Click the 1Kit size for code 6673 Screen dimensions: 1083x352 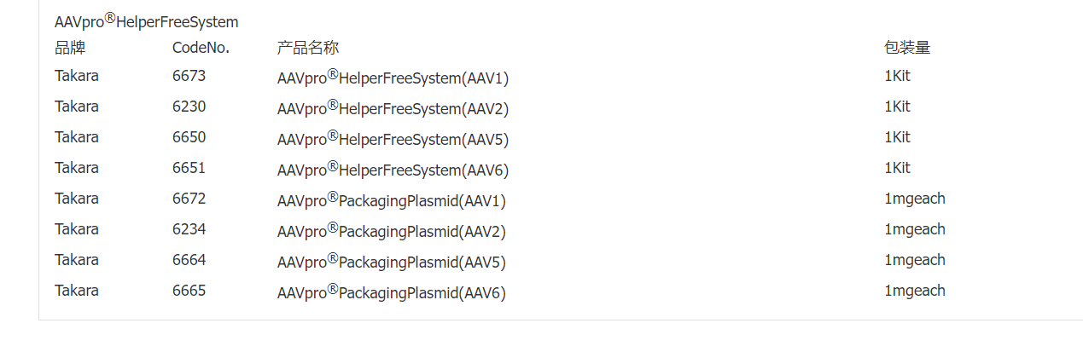pyautogui.click(x=897, y=76)
